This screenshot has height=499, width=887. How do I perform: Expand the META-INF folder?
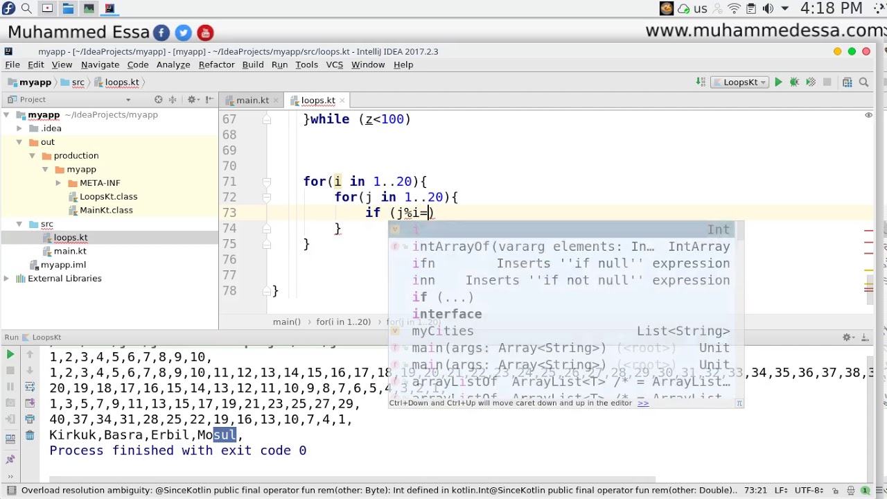(x=58, y=183)
